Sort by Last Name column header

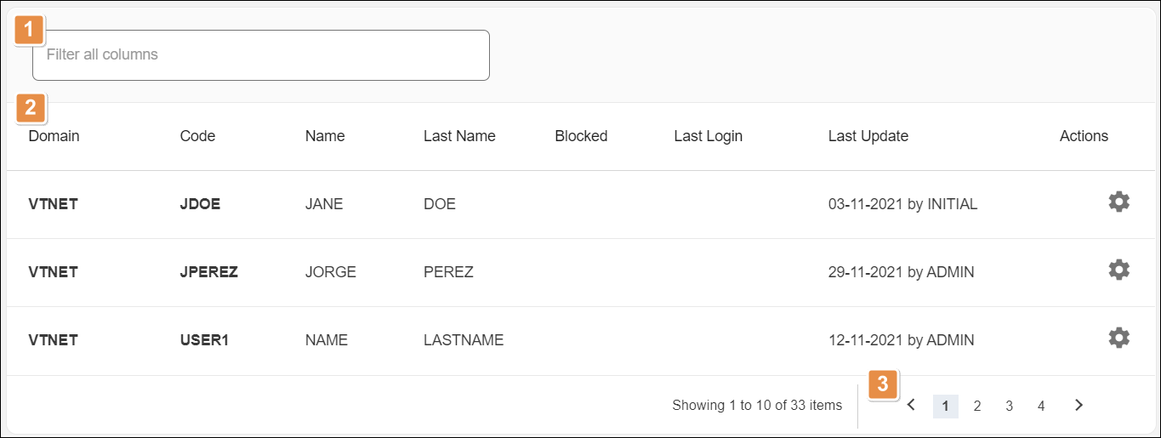pyautogui.click(x=459, y=136)
